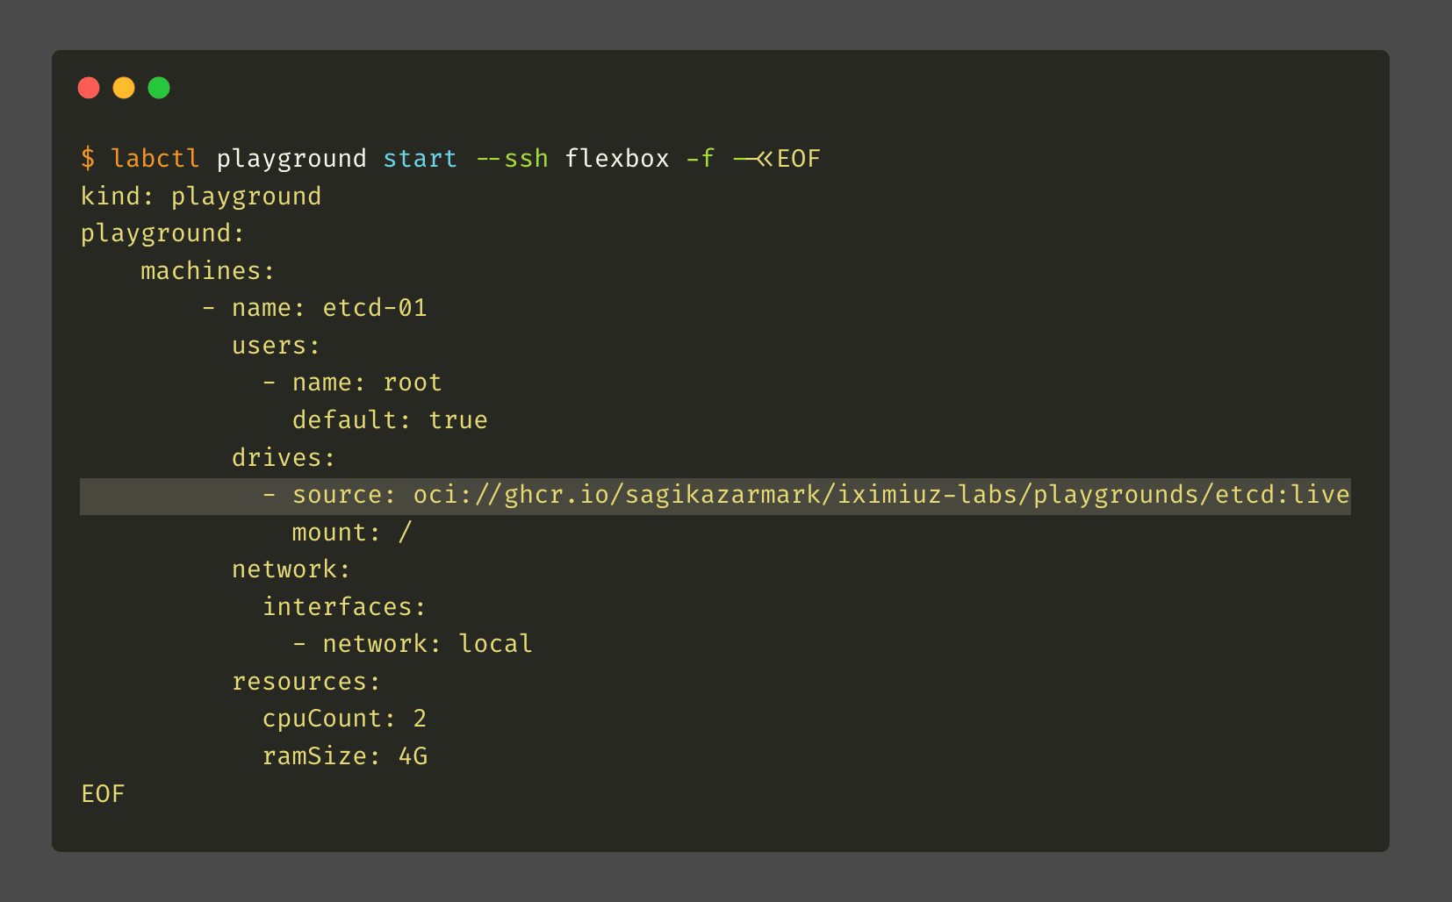Click the 'mount: /' line
Screen dimensions: 1452x902
(351, 533)
